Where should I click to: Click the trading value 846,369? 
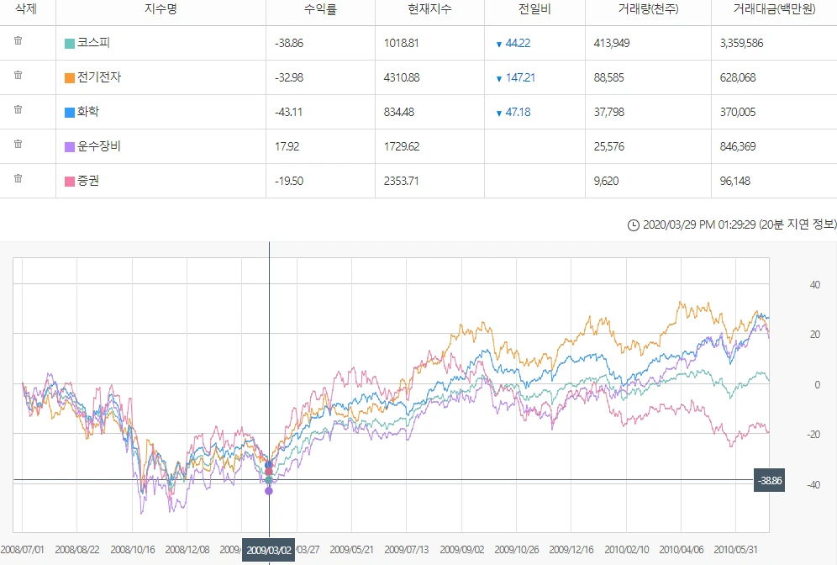(738, 146)
